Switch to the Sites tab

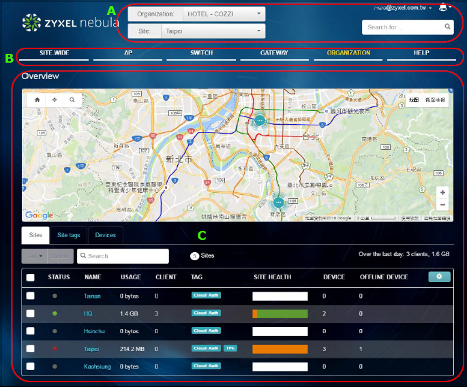[35, 235]
